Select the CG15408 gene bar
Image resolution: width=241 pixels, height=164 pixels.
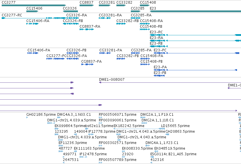tap(145, 5)
